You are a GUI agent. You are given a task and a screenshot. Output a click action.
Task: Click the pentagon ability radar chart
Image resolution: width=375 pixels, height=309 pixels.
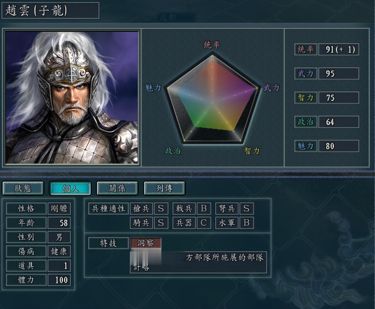click(212, 99)
